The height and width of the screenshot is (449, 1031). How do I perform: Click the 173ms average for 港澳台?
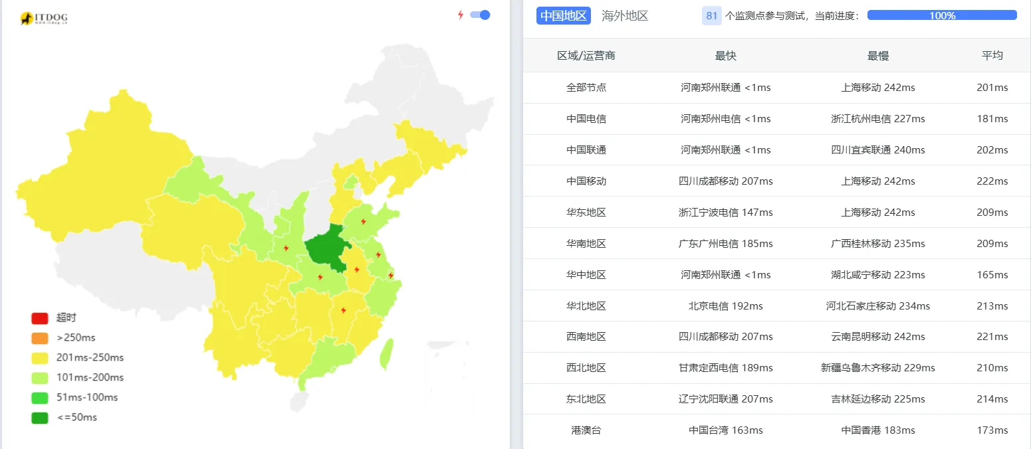(992, 430)
